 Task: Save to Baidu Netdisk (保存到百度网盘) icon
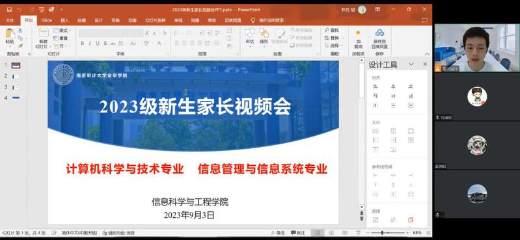379,38
